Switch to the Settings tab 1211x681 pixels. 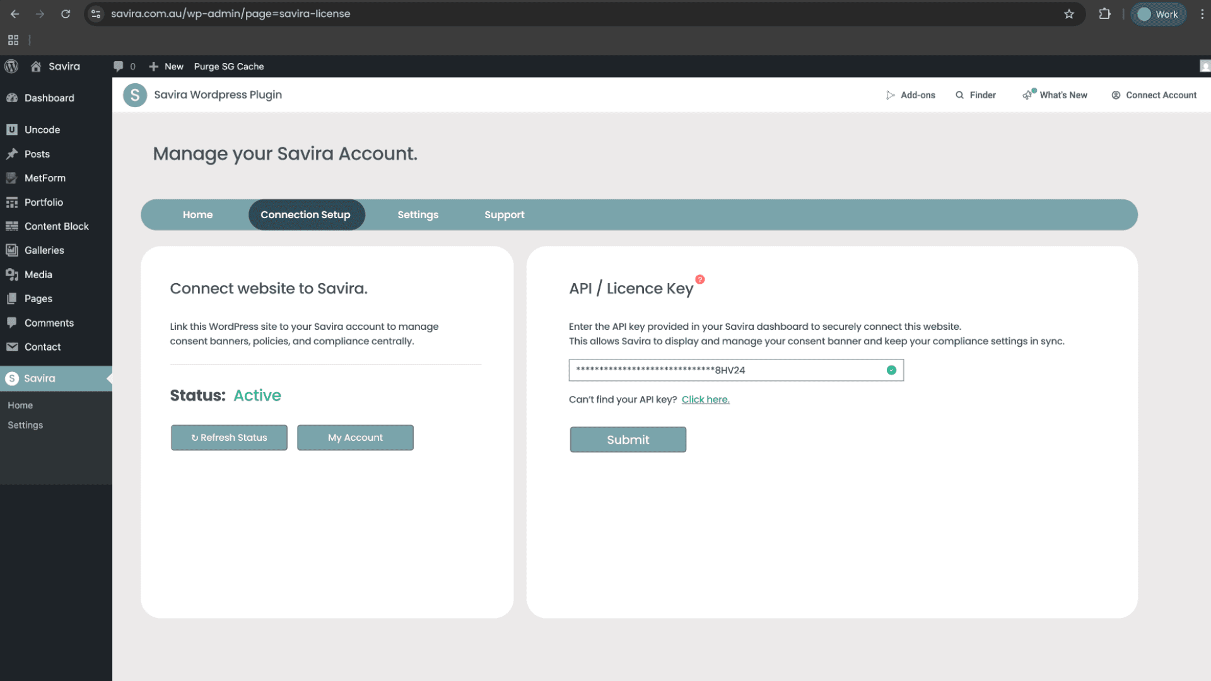click(418, 215)
